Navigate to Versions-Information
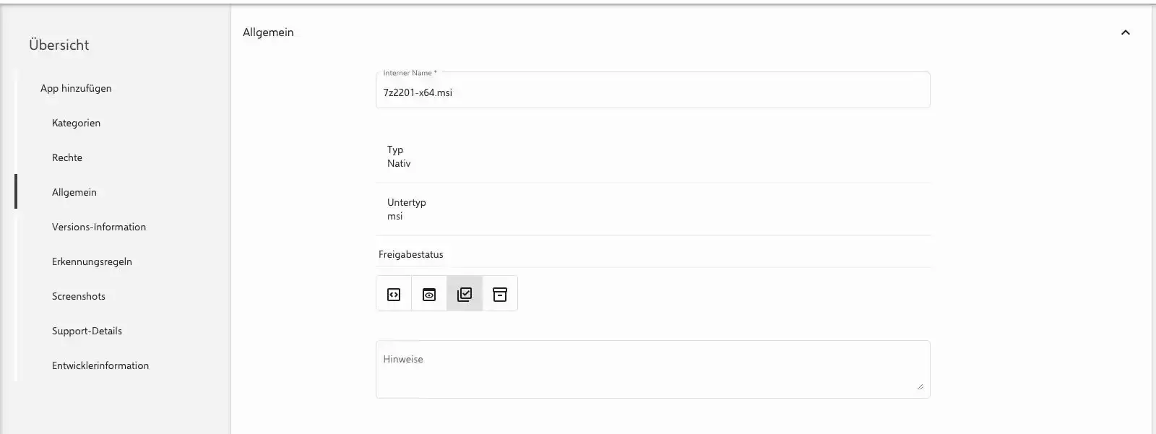 tap(99, 227)
